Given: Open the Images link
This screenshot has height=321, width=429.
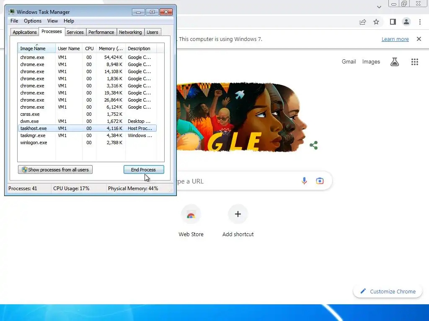Looking at the screenshot, I should click(x=371, y=62).
